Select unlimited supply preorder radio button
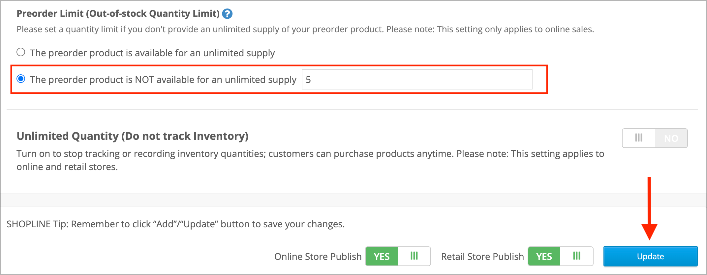The height and width of the screenshot is (275, 707). coord(21,52)
